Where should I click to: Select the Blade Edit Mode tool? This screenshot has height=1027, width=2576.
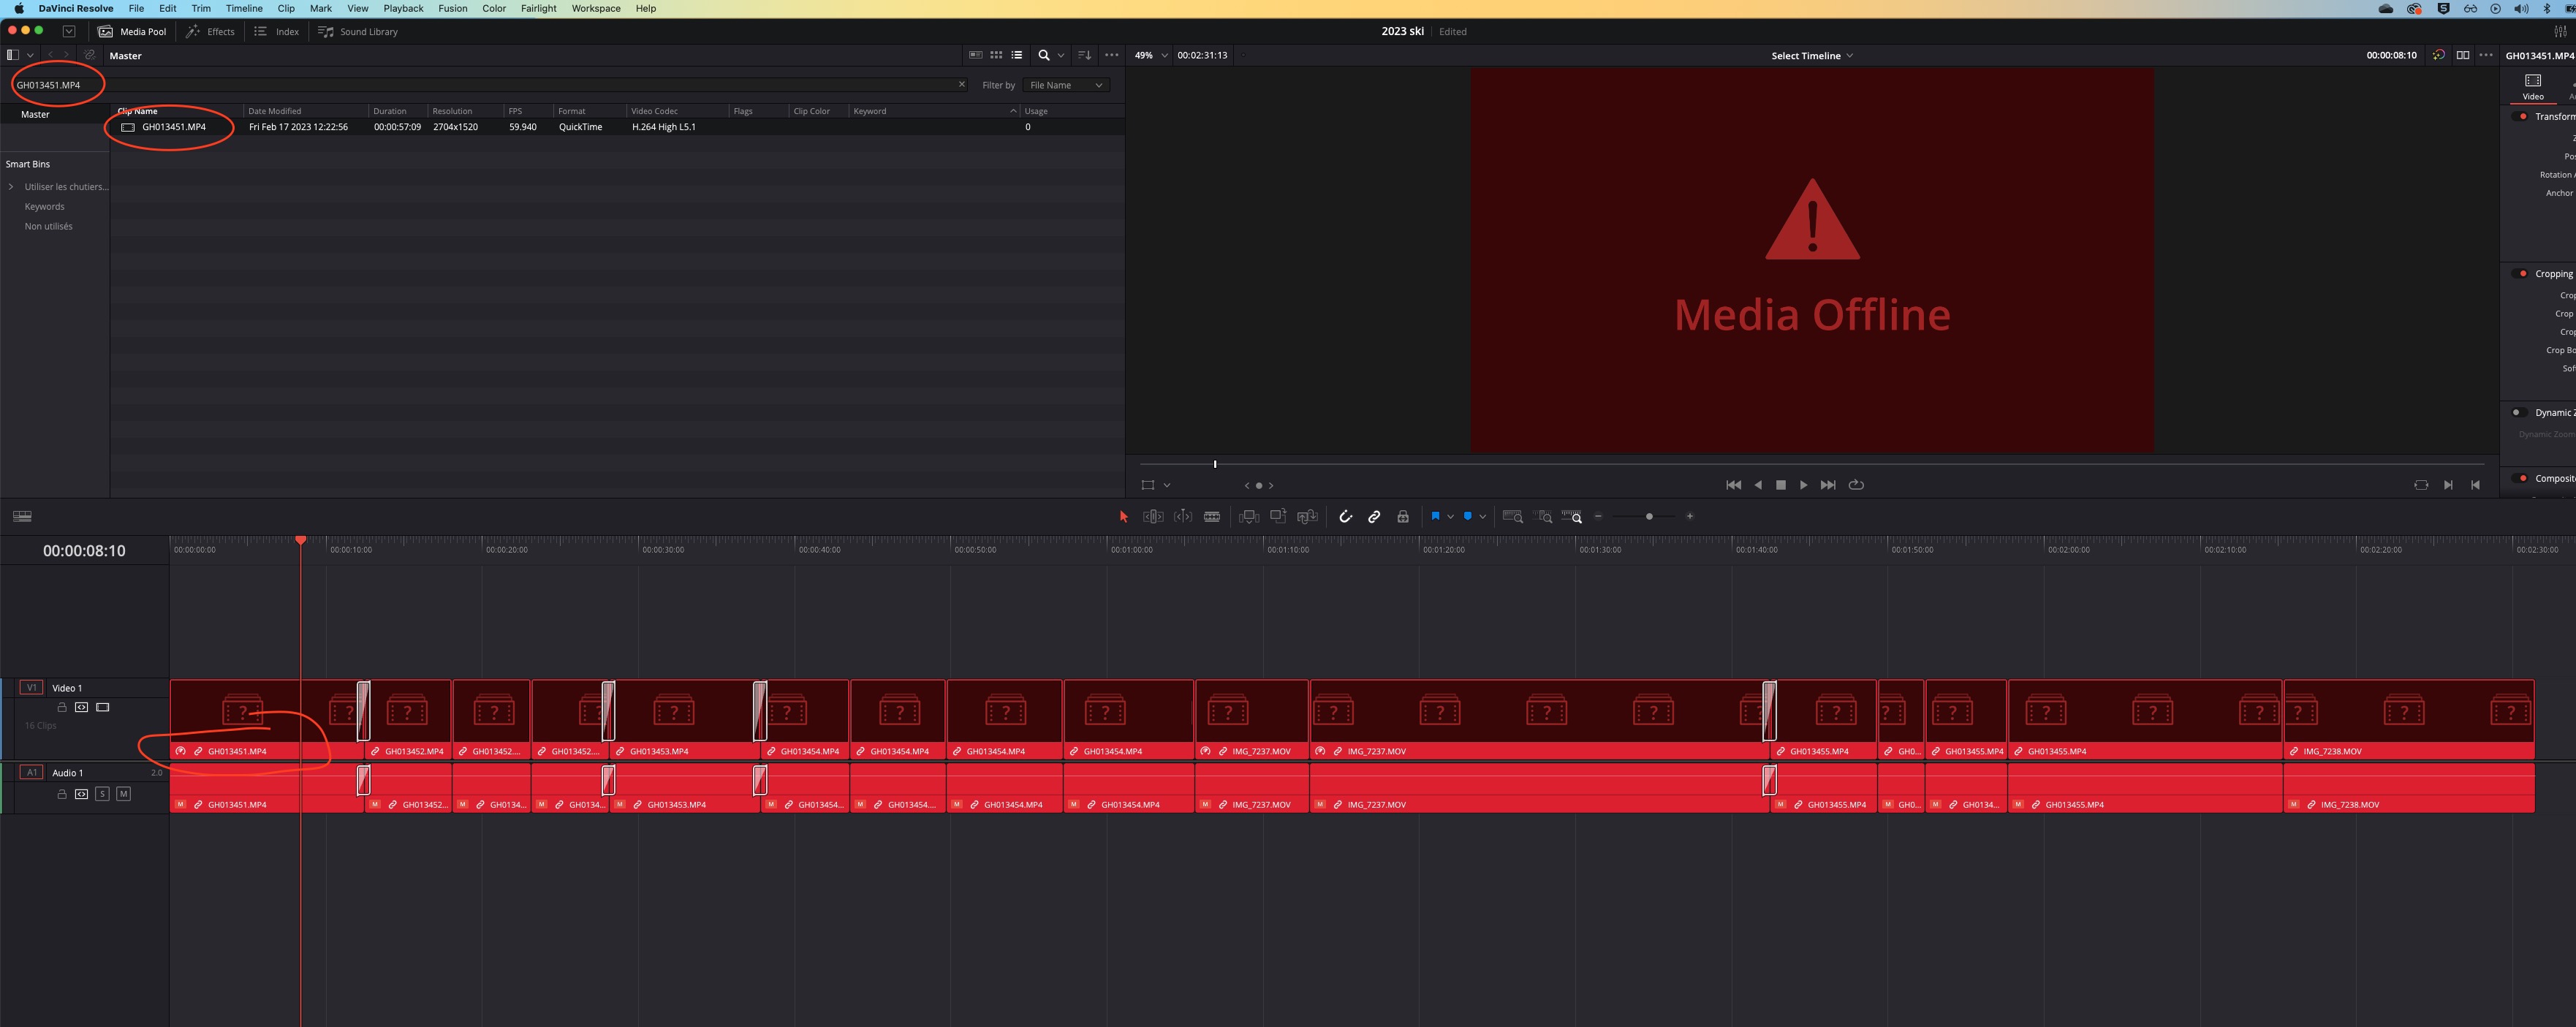point(1212,516)
